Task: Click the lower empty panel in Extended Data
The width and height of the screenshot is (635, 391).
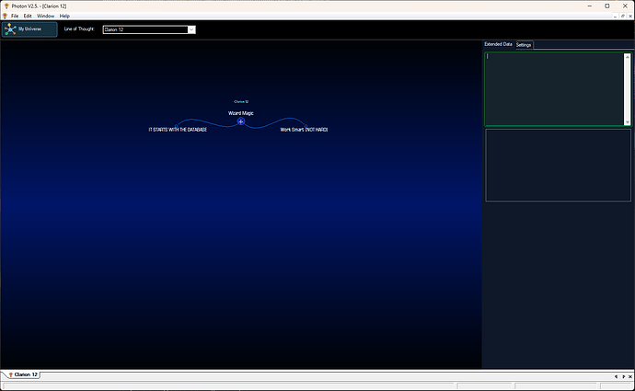Action: pyautogui.click(x=558, y=166)
